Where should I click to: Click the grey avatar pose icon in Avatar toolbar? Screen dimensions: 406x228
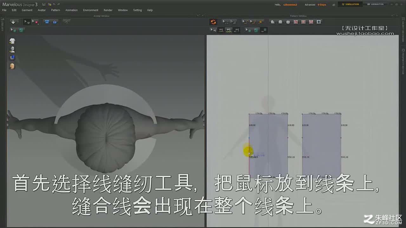pyautogui.click(x=67, y=22)
